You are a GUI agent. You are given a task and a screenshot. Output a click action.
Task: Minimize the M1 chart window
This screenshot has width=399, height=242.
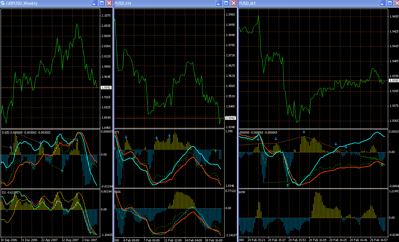[382, 3]
